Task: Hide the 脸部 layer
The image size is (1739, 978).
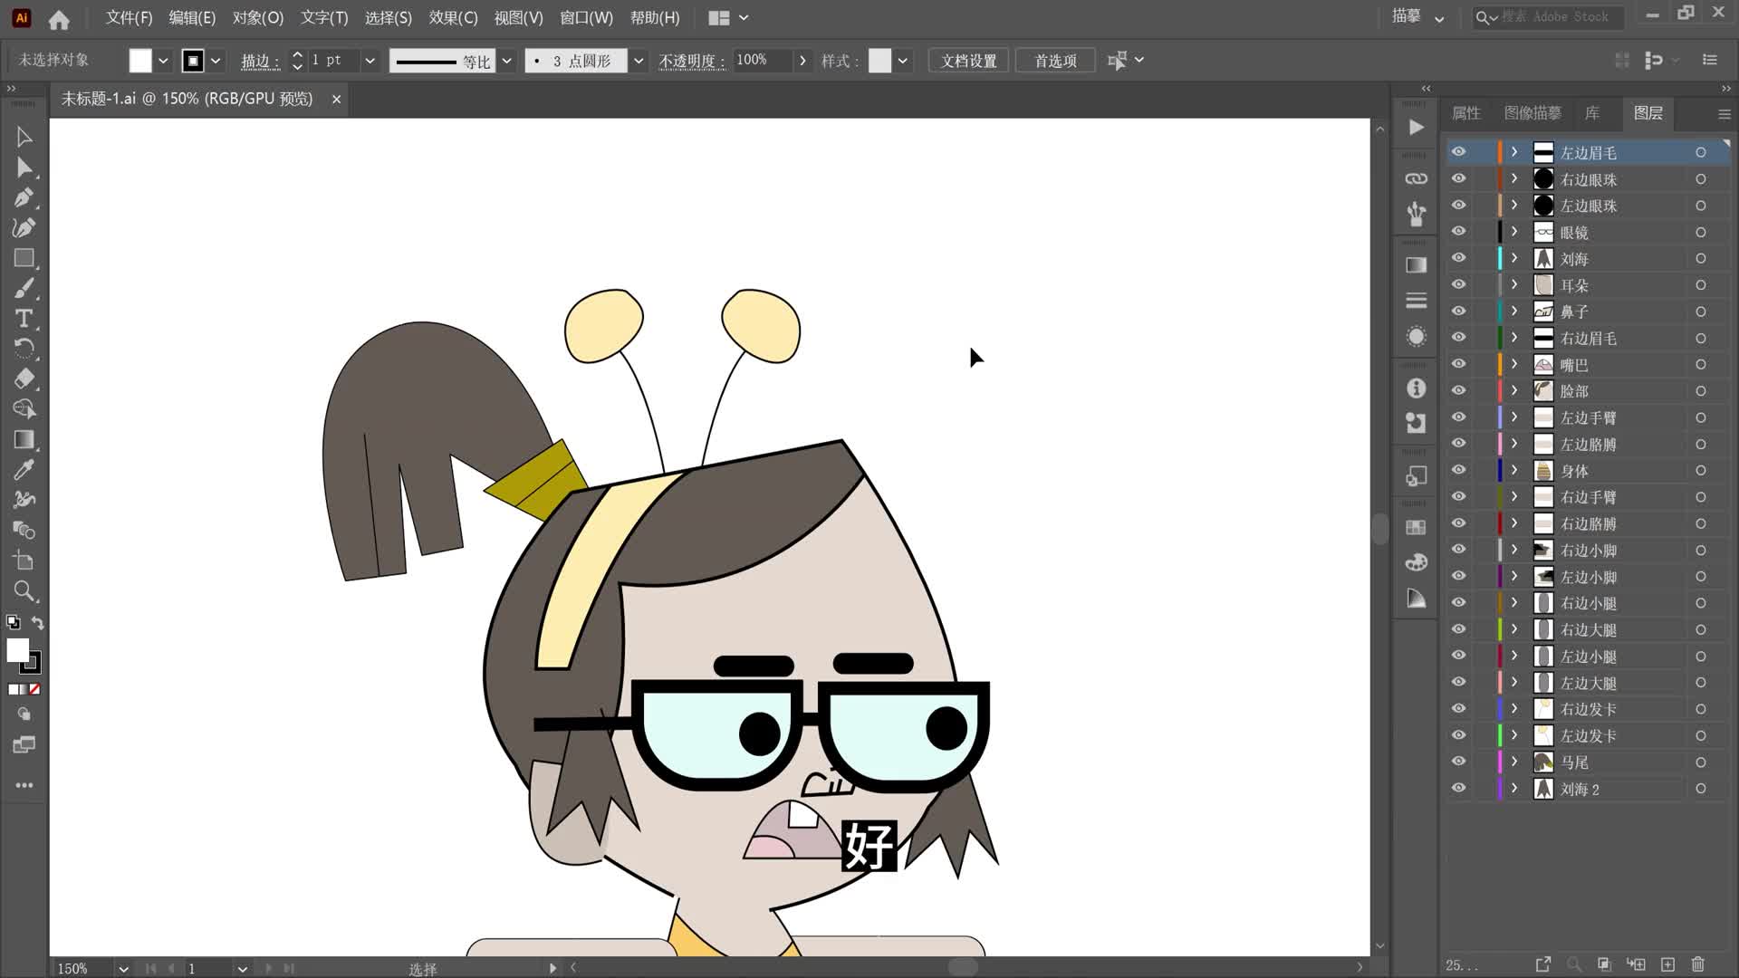Action: [1458, 391]
